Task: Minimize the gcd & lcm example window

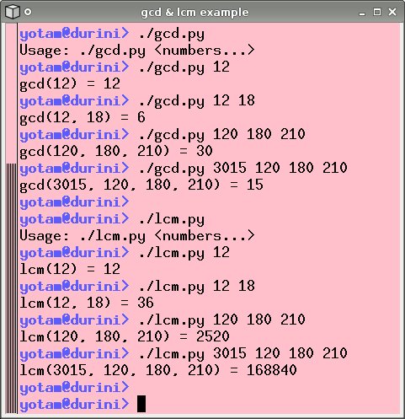Action: [x=362, y=12]
